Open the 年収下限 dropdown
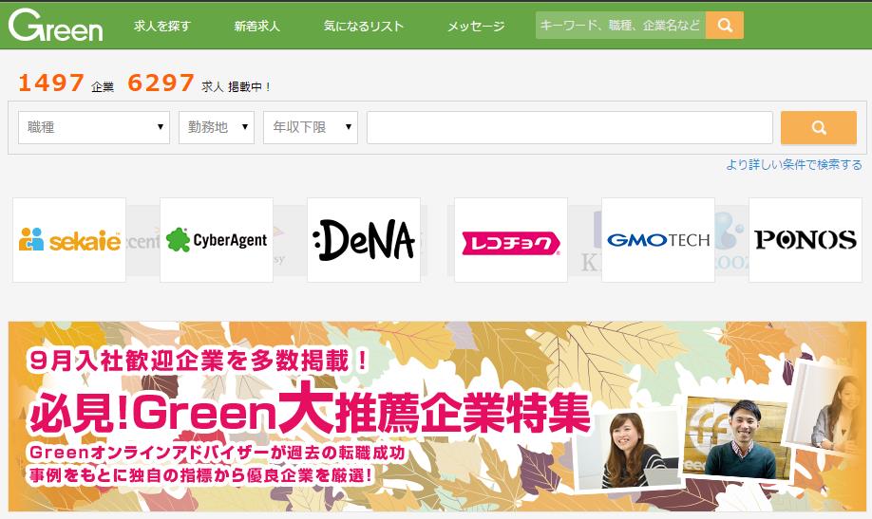Image resolution: width=872 pixels, height=519 pixels. click(x=311, y=127)
